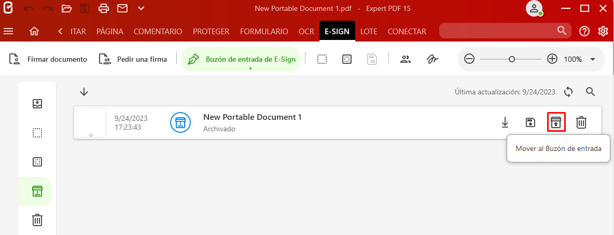Click Firmar documento button
This screenshot has height=235, width=614.
coord(48,59)
